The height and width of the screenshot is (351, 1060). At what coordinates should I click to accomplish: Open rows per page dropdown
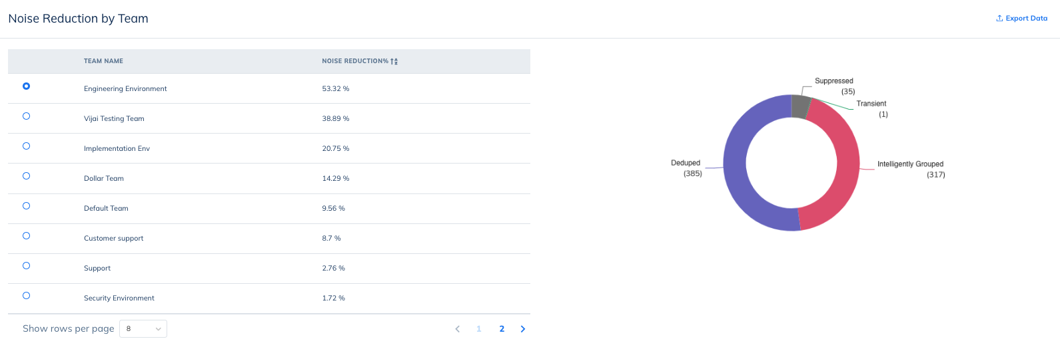(x=143, y=329)
